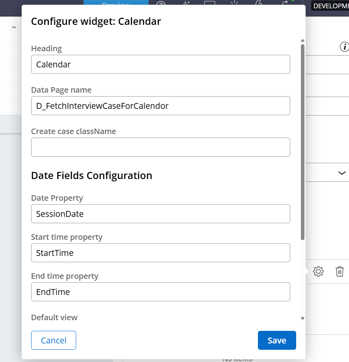Open the info icon on the right panel
Image resolution: width=349 pixels, height=362 pixels.
coord(345,46)
